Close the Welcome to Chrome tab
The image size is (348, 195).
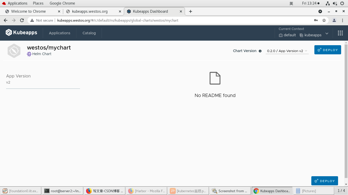(x=59, y=11)
